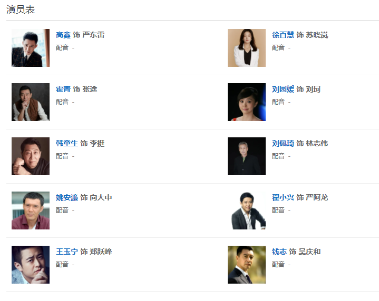Open 刘佩琦's dark portrait thumbnail
The image size is (379, 301).
coord(247,156)
